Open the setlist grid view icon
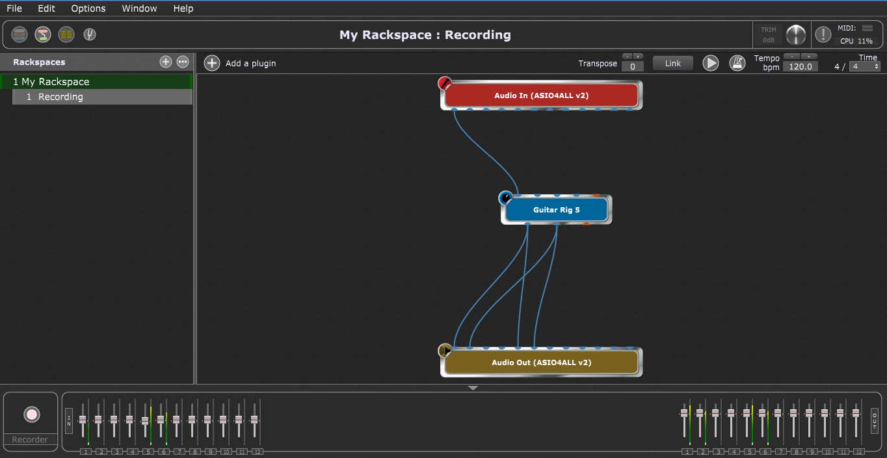 click(66, 34)
